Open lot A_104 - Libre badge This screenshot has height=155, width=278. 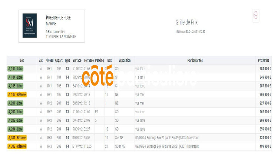coord(15,77)
